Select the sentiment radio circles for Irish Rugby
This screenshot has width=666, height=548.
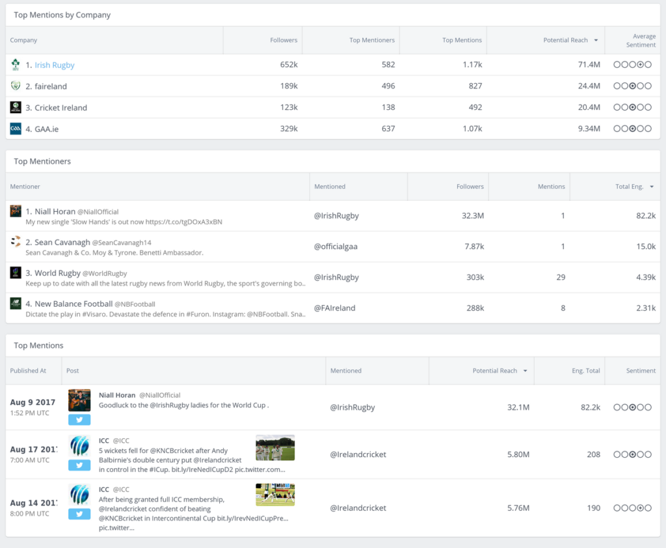[x=632, y=65]
